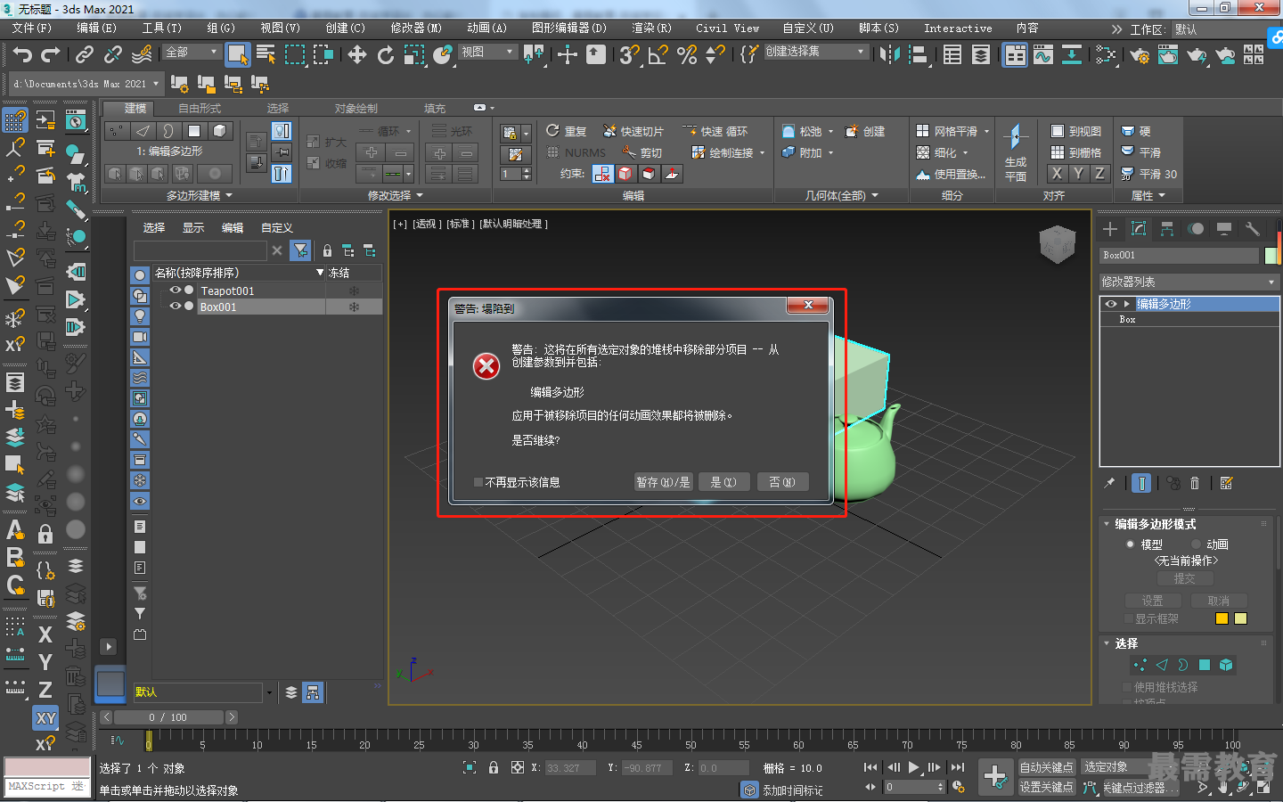Open the 显示 menu in Scene Explorer

coord(193,227)
